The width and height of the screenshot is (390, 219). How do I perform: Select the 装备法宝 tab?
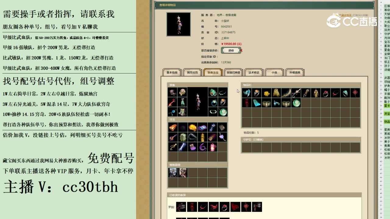click(213, 72)
